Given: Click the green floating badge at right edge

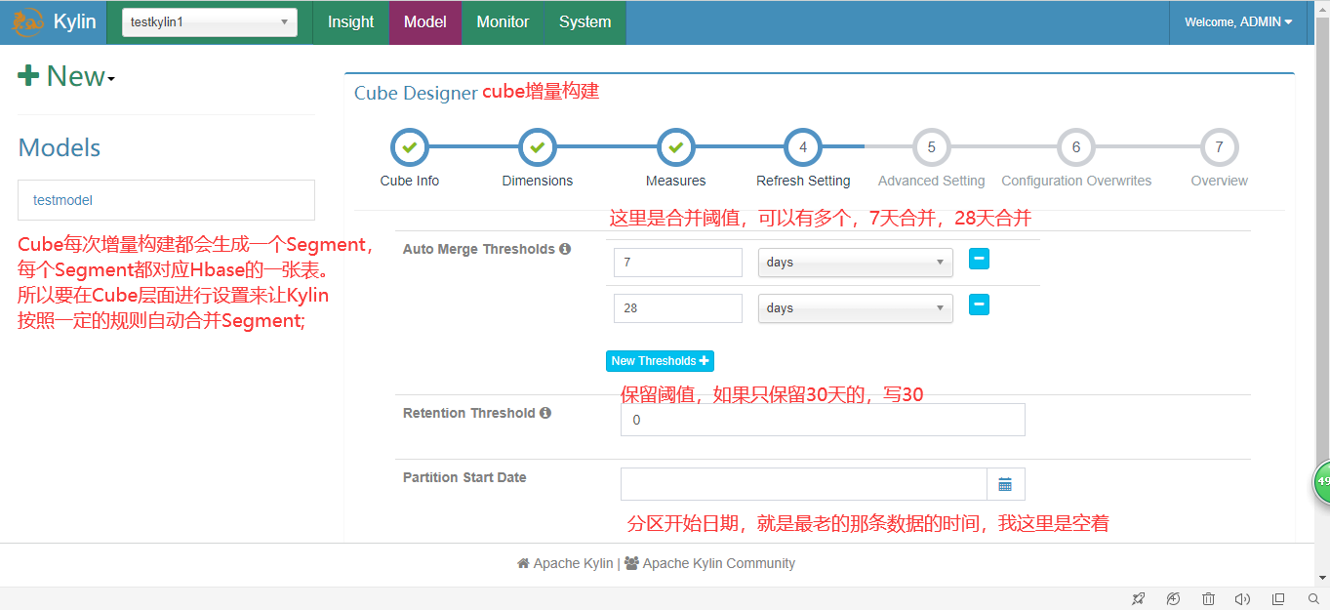Looking at the screenshot, I should coord(1321,481).
